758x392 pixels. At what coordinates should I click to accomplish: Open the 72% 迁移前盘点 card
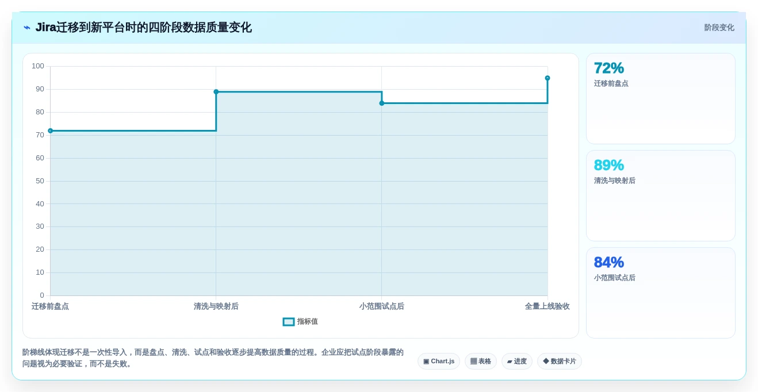tap(661, 98)
